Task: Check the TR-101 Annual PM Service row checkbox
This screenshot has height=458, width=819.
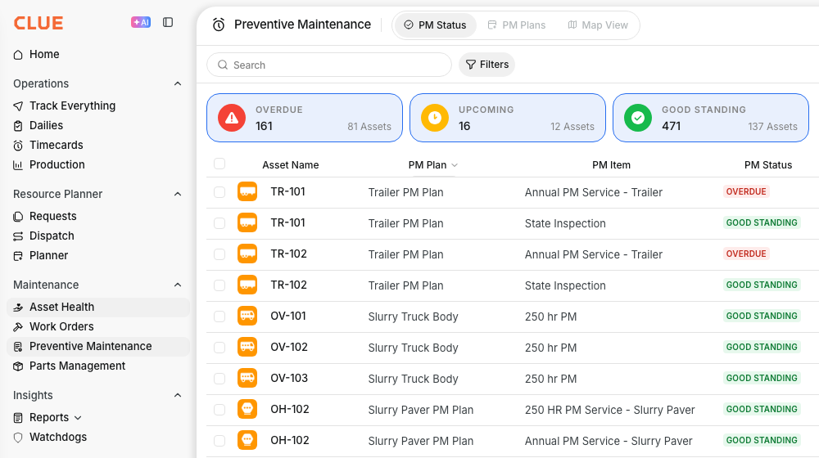Action: 219,192
